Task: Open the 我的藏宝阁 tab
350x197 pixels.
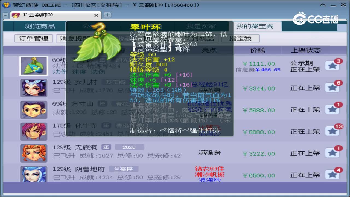Action: [x=255, y=26]
